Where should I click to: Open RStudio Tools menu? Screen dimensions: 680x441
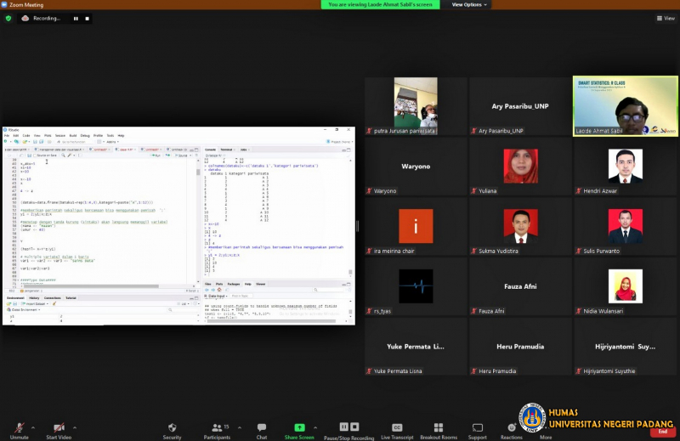pyautogui.click(x=110, y=136)
